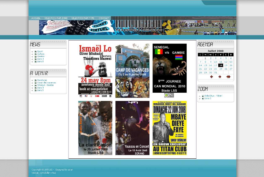
Task: Select day 11 in July calendar
Action: 221,62
